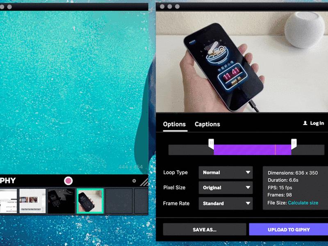Switch to the Options tab
Screen dimensions: 328x246
(175, 124)
